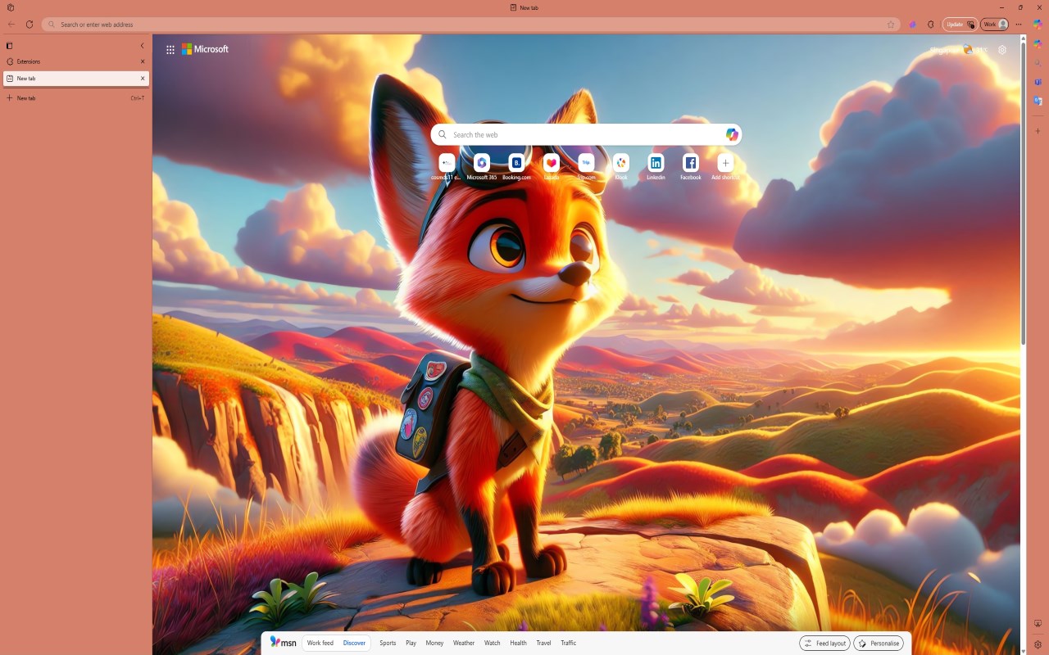The image size is (1049, 655).
Task: Refresh the current page
Action: [x=30, y=25]
